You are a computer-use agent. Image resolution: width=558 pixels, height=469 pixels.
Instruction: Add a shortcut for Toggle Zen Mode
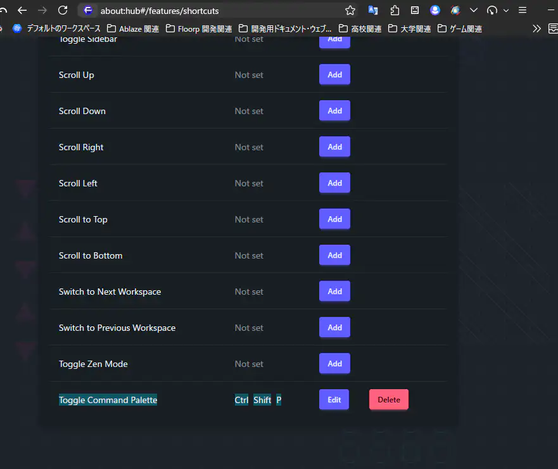[x=334, y=364]
